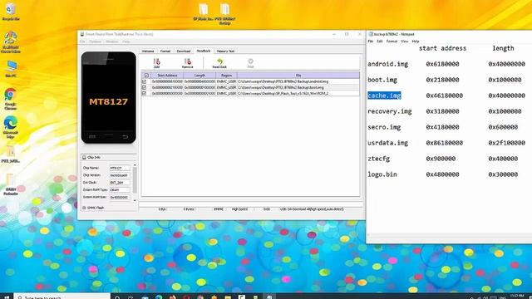Viewport: 532px width, 299px height.
Task: Open Notepad File menu
Action: tap(371, 42)
